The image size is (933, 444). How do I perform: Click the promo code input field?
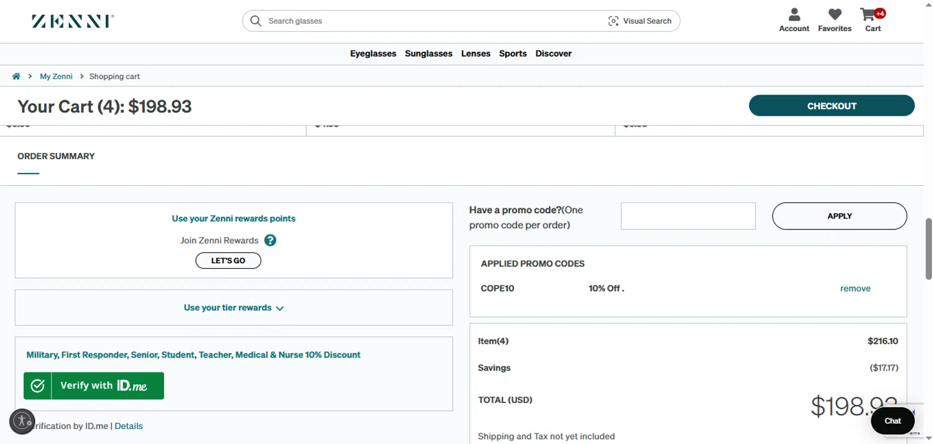(x=688, y=216)
